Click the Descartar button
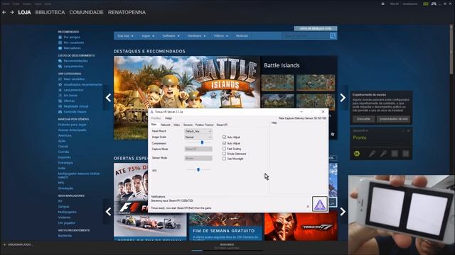Viewport: 455px width, 255px height. point(363,119)
